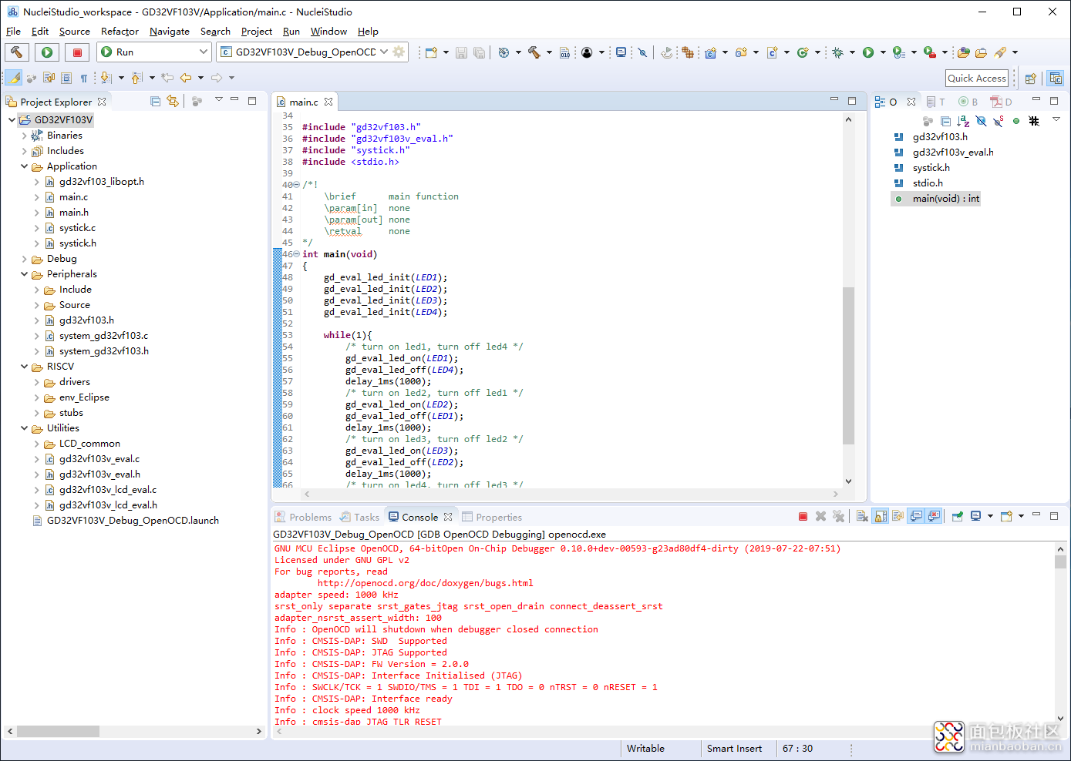This screenshot has width=1071, height=761.
Task: Click Show Whitespace Characters pilcrow icon
Action: click(84, 78)
